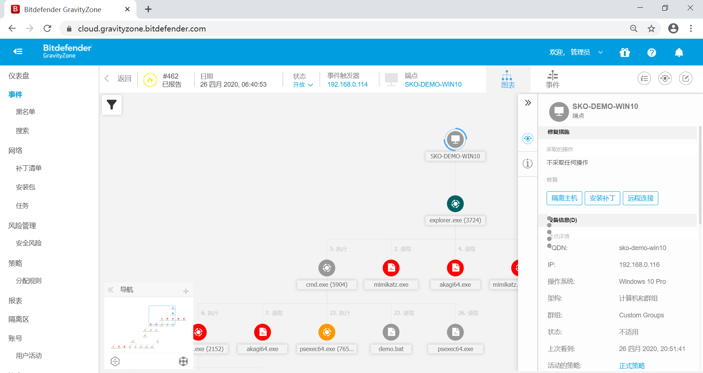The width and height of the screenshot is (703, 373).
Task: Open the SKO-DEMO-WIN10 endpoint link in header
Action: point(433,84)
